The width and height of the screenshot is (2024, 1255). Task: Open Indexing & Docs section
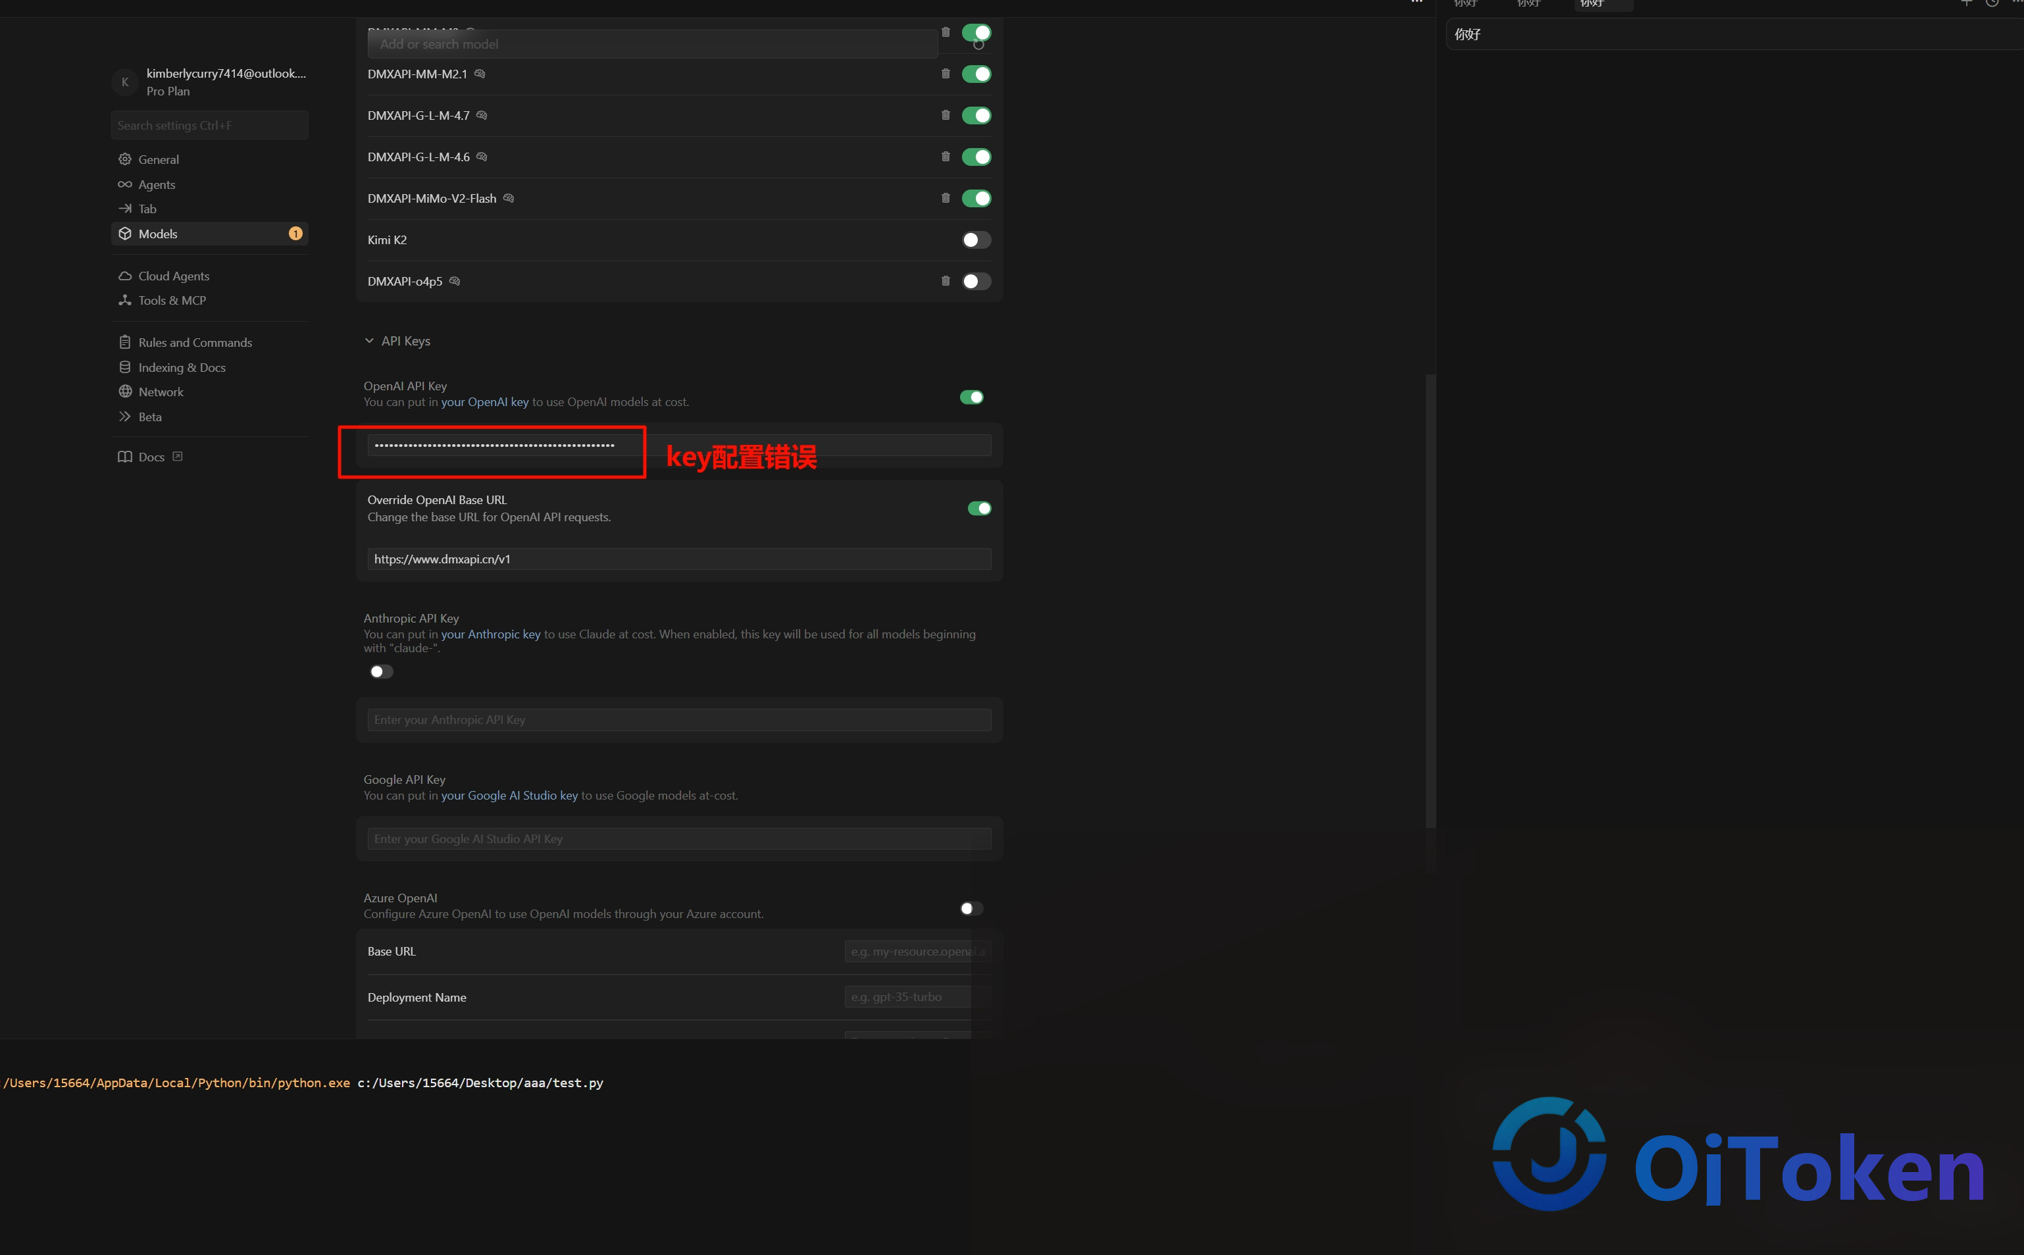(x=210, y=368)
